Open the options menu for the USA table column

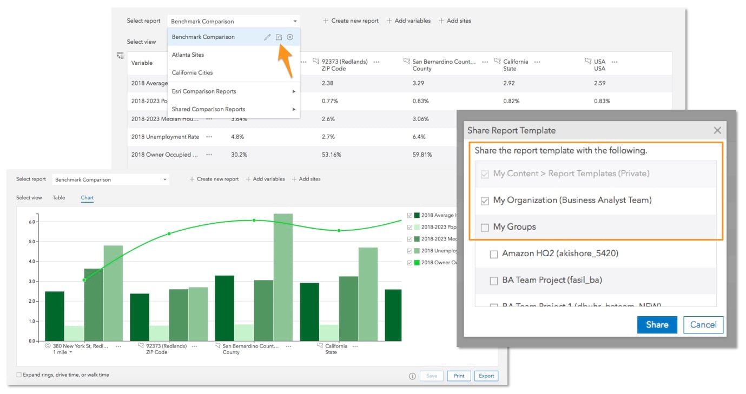pyautogui.click(x=615, y=62)
